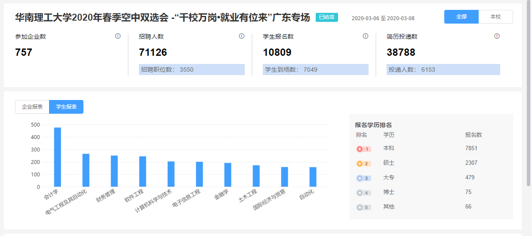Click the 招聘职位数: 3550 bar
Screen dimensions: 532x236
[192, 70]
